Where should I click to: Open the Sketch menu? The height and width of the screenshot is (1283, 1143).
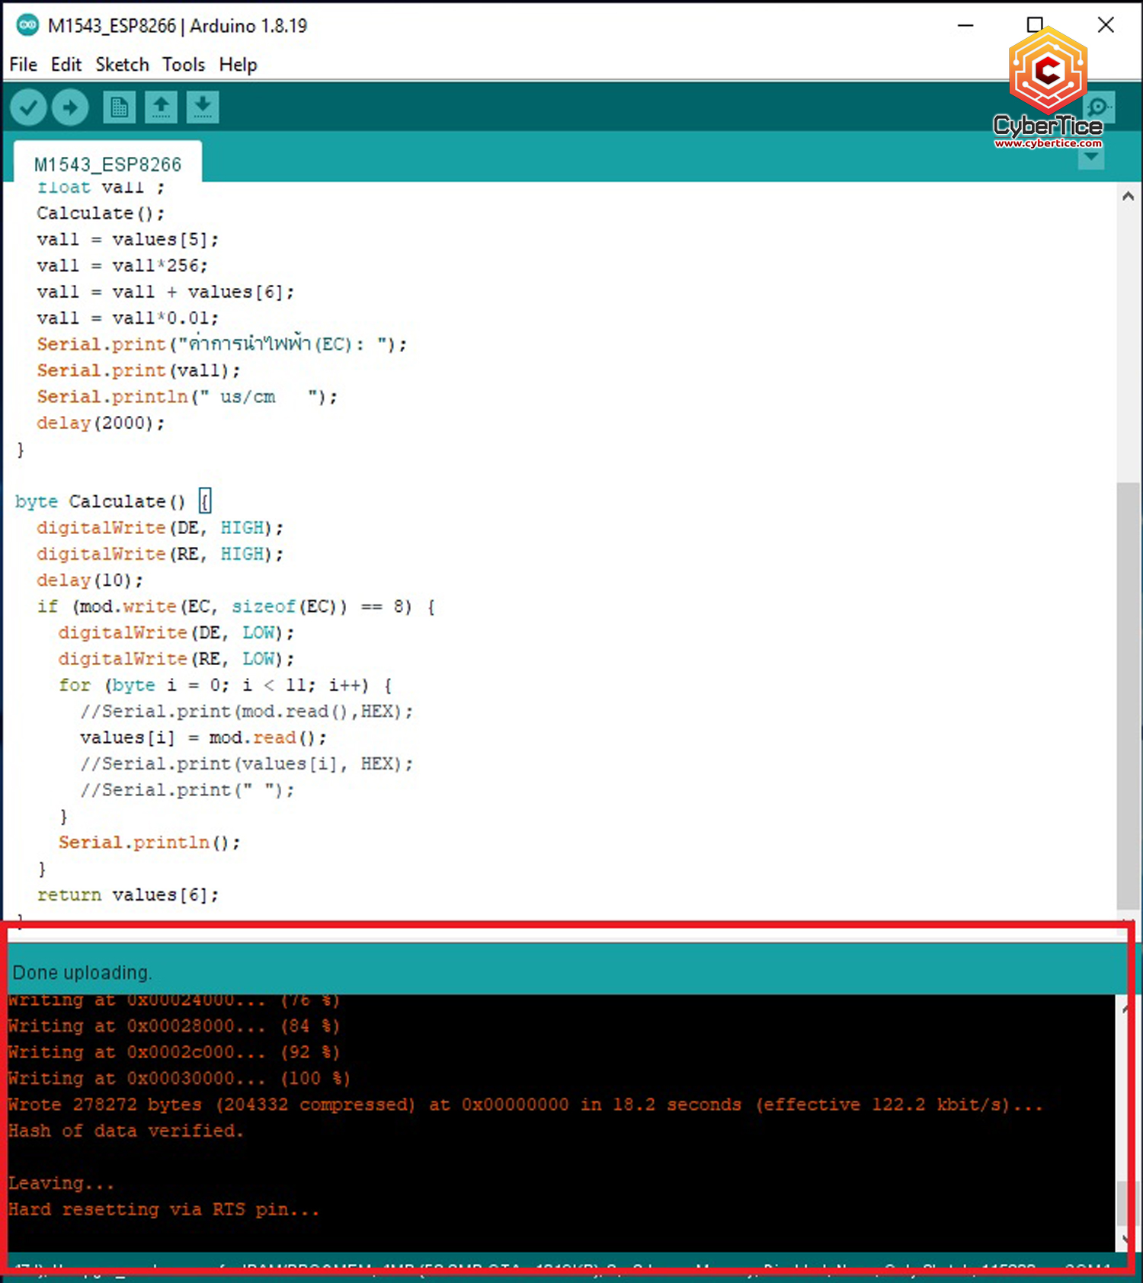(122, 65)
